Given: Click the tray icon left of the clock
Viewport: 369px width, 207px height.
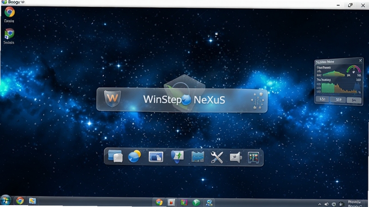Looking at the screenshot, I should coord(341,204).
